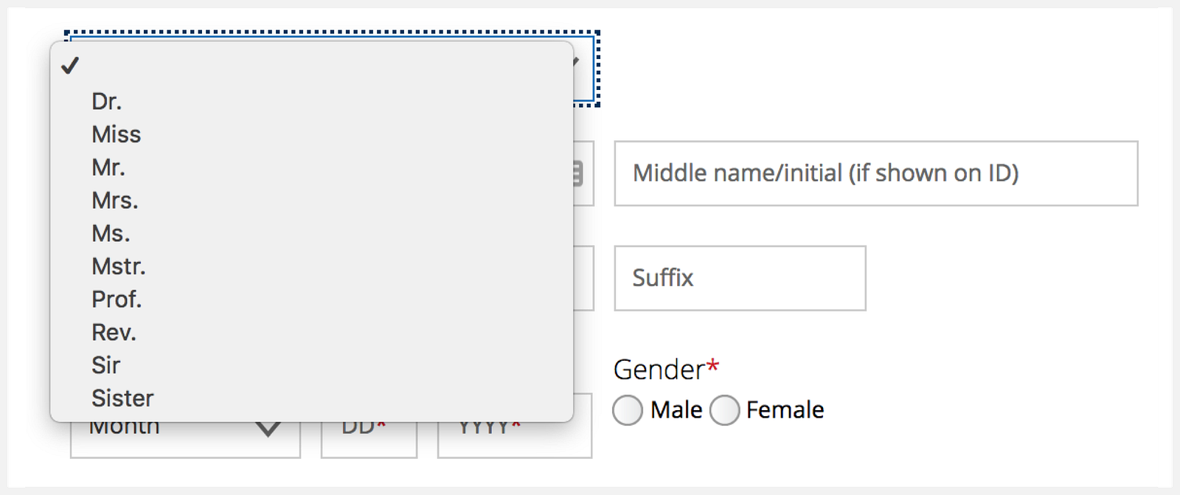Select the Female gender radio button
Image resolution: width=1180 pixels, height=495 pixels.
(x=725, y=410)
